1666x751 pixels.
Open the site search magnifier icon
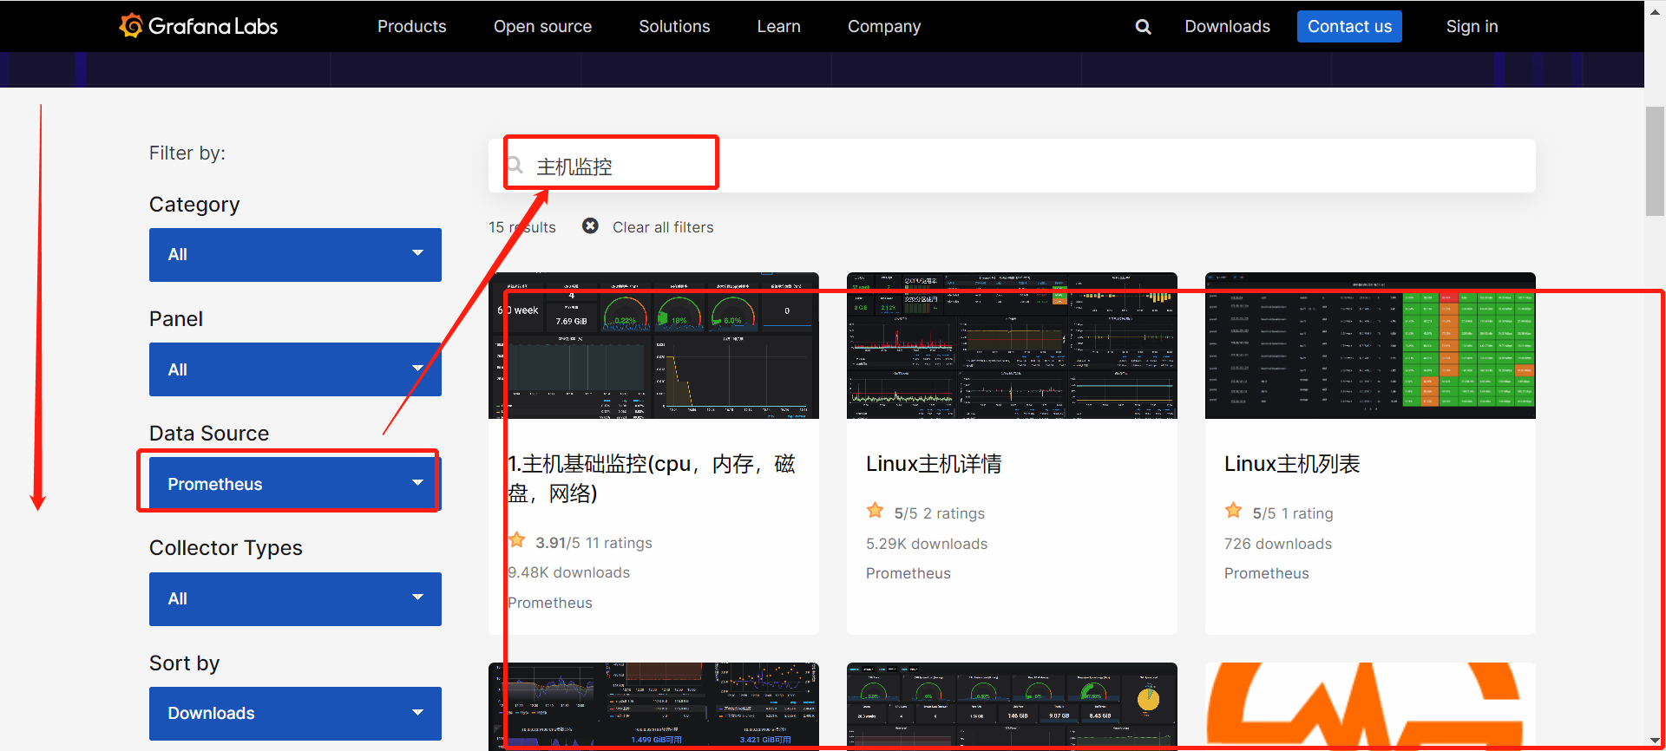(1143, 27)
